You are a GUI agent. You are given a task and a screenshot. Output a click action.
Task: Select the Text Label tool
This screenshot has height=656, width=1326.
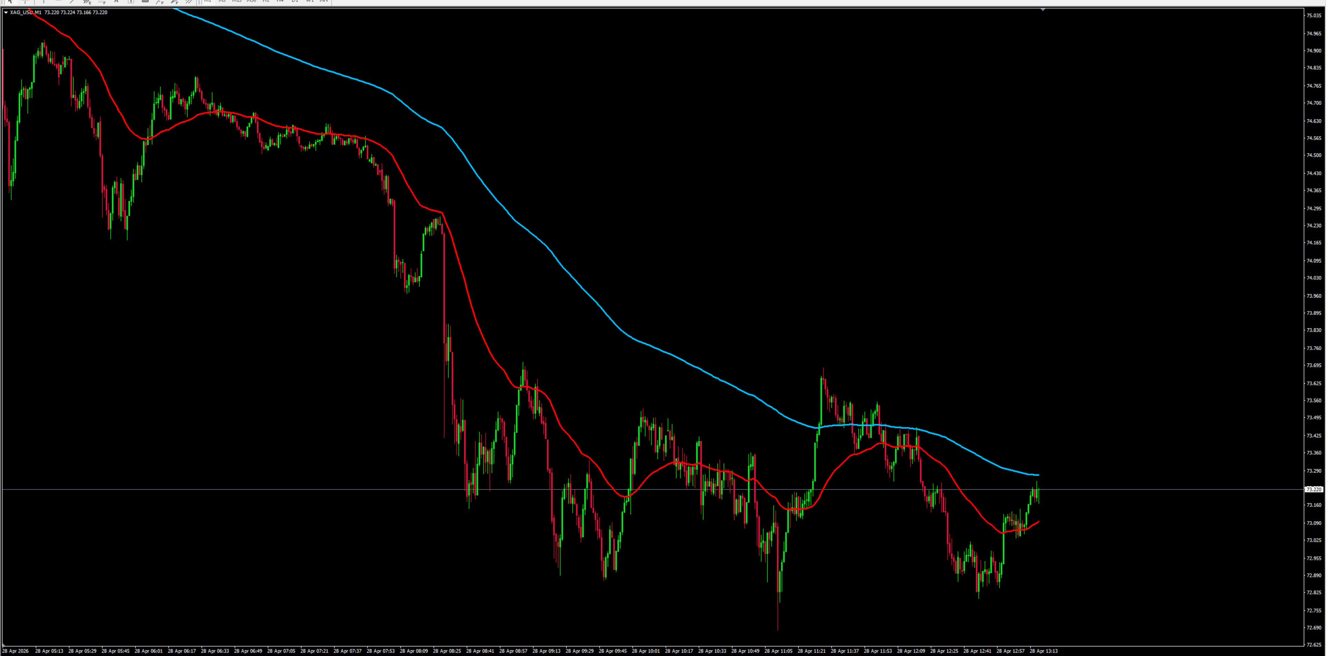[131, 1]
